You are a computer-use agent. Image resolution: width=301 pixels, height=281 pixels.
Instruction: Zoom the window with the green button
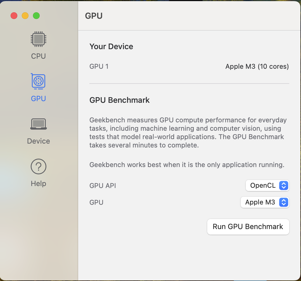click(36, 16)
